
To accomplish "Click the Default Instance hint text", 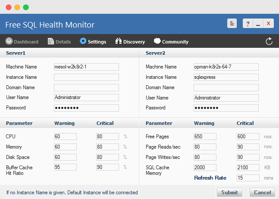I will tap(72, 193).
